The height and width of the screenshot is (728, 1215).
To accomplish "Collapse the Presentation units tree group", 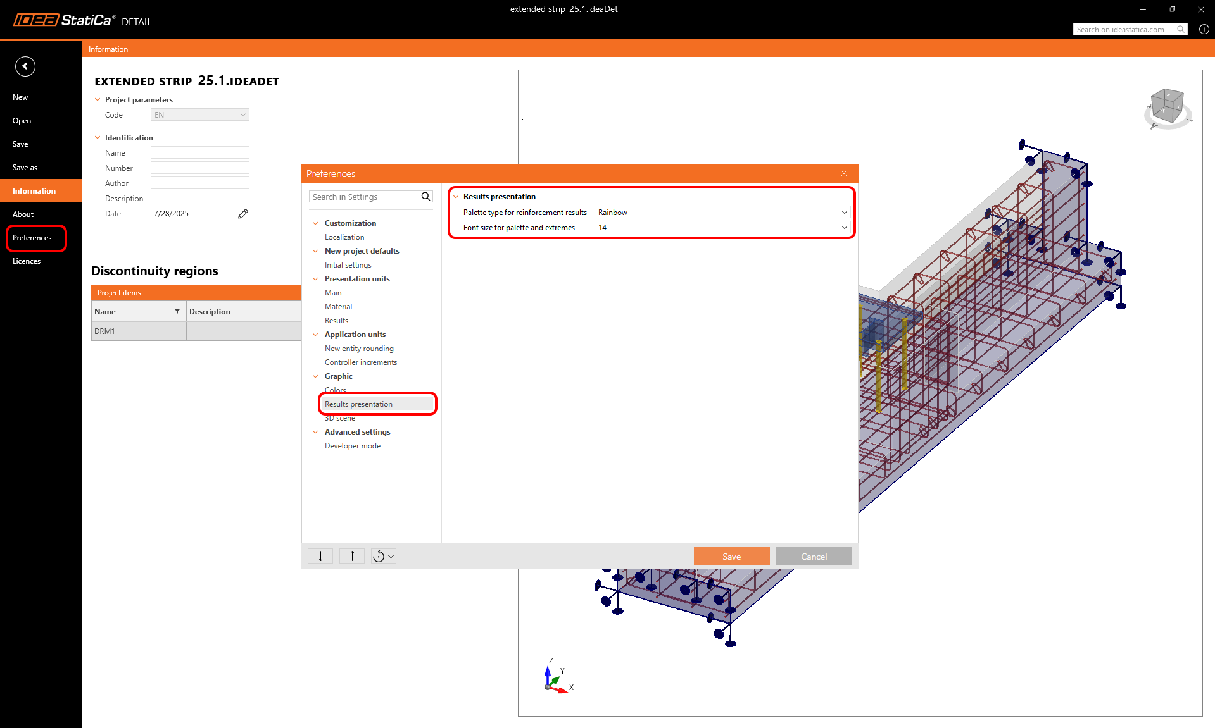I will point(315,279).
